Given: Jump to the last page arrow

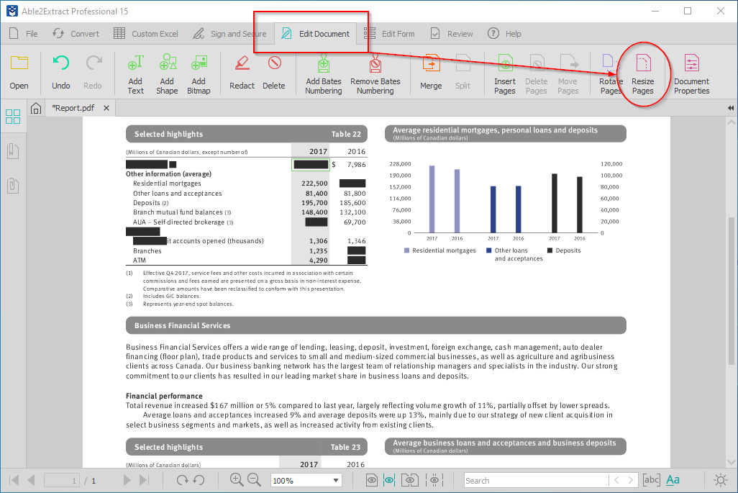Looking at the screenshot, I should [x=144, y=480].
